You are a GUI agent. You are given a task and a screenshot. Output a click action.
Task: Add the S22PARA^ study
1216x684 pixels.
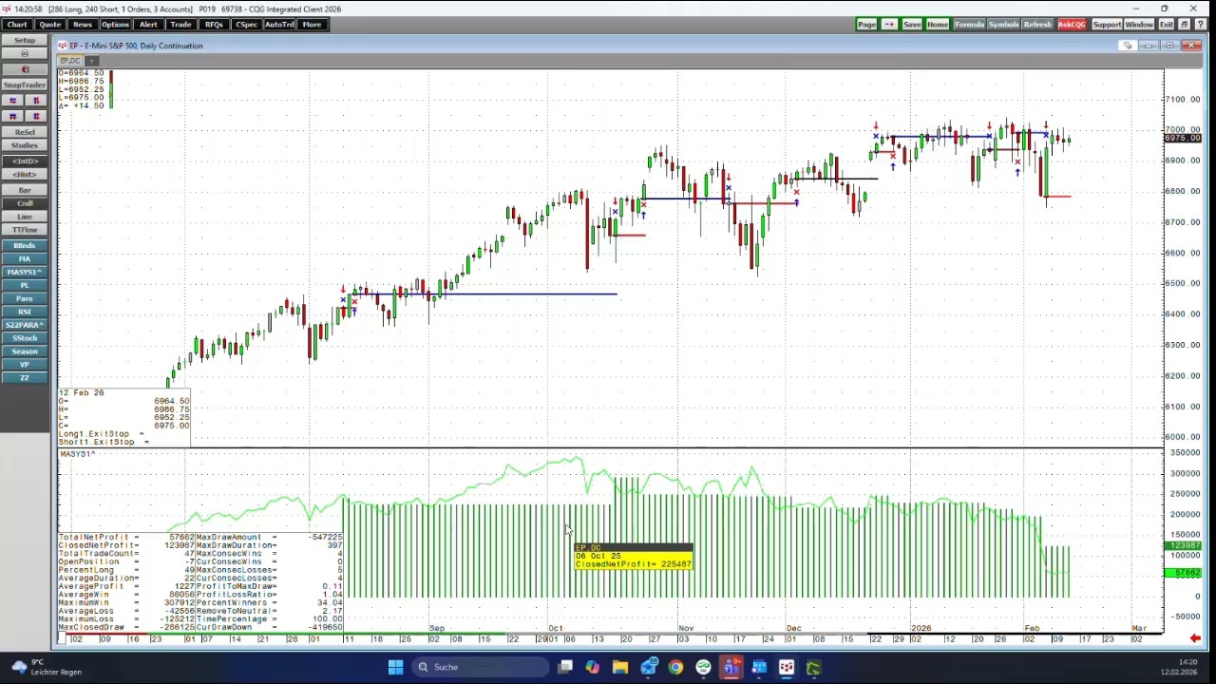pos(25,325)
